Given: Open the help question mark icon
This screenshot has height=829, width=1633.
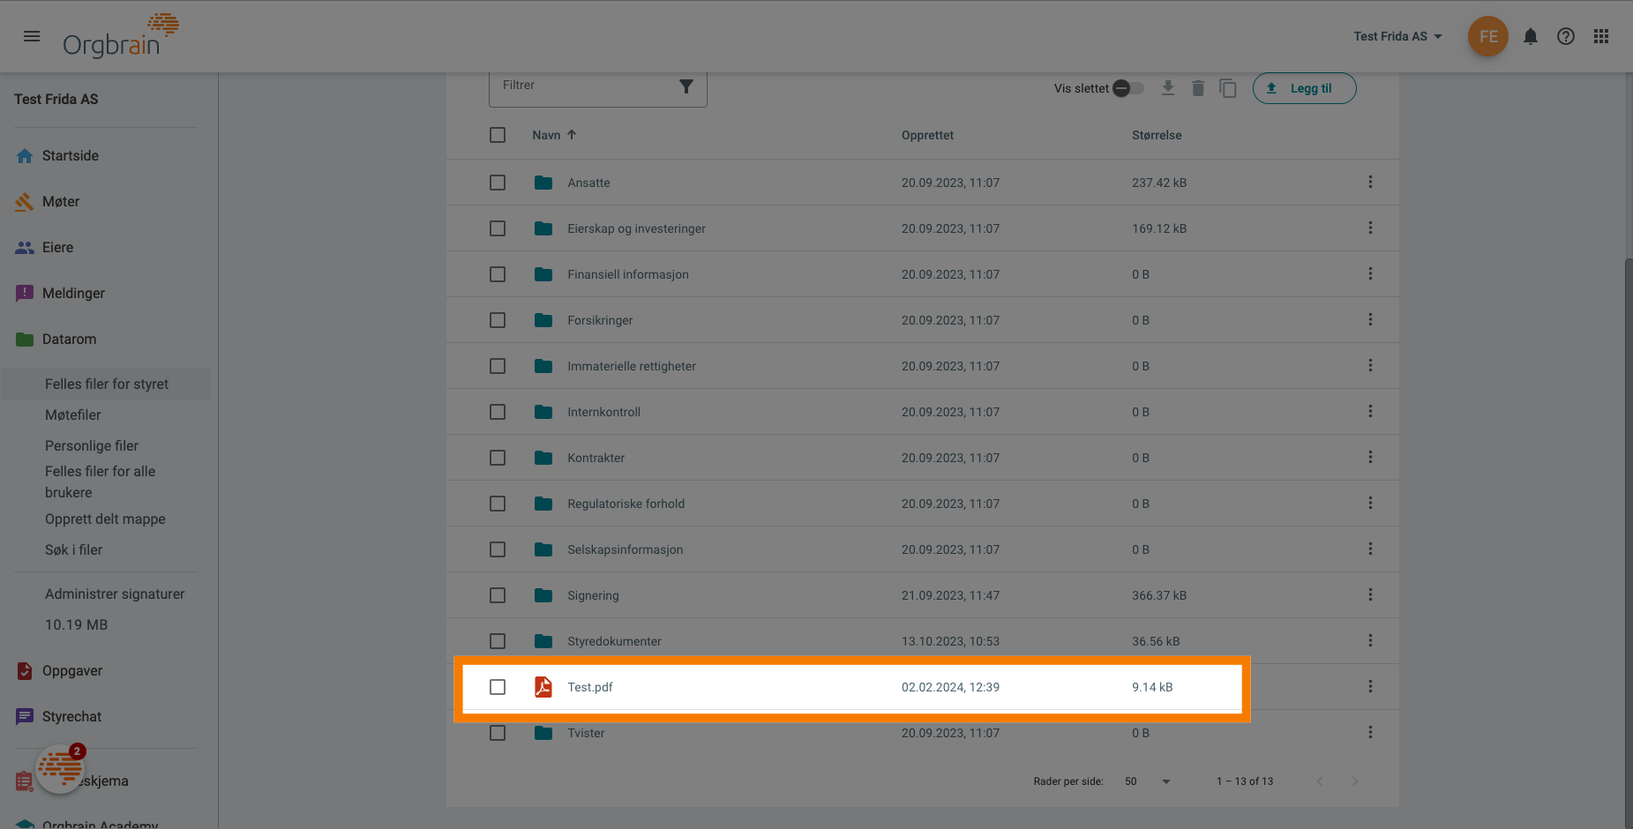Looking at the screenshot, I should pyautogui.click(x=1566, y=36).
